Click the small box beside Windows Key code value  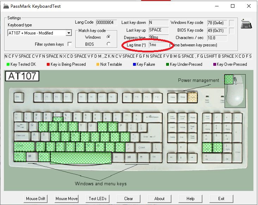[232, 23]
